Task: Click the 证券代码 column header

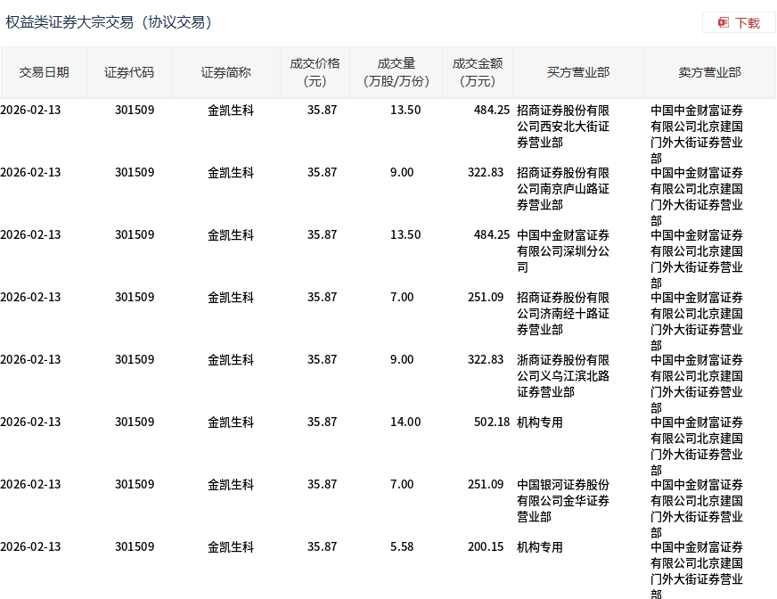Action: 129,72
